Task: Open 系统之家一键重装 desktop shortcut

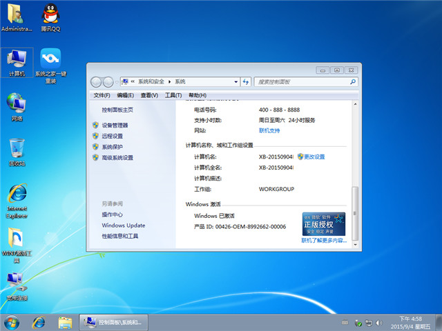Action: 50,66
